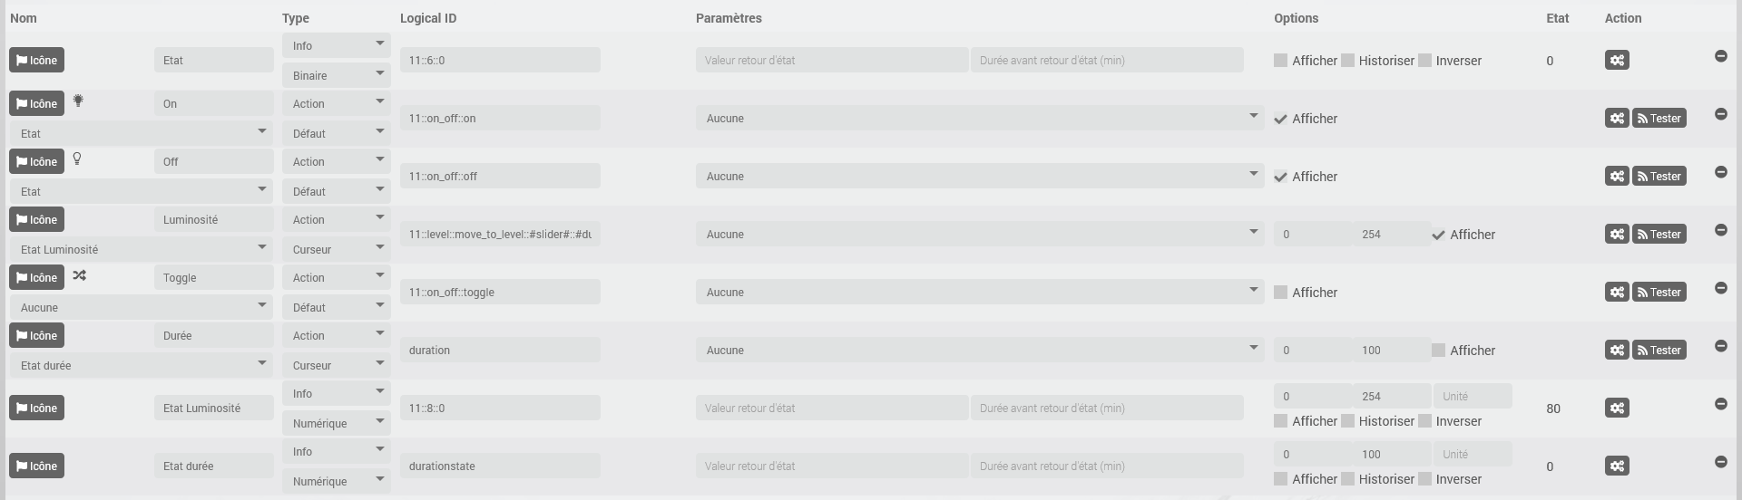Click Icône button of the Toggle command
The width and height of the screenshot is (1742, 500).
coord(36,278)
